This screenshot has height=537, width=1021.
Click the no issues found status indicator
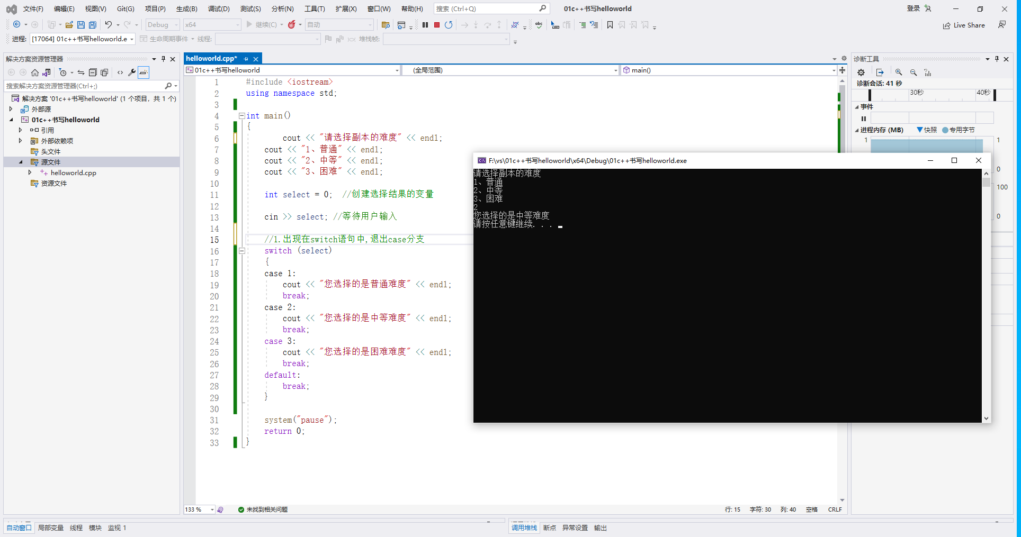pyautogui.click(x=263, y=509)
